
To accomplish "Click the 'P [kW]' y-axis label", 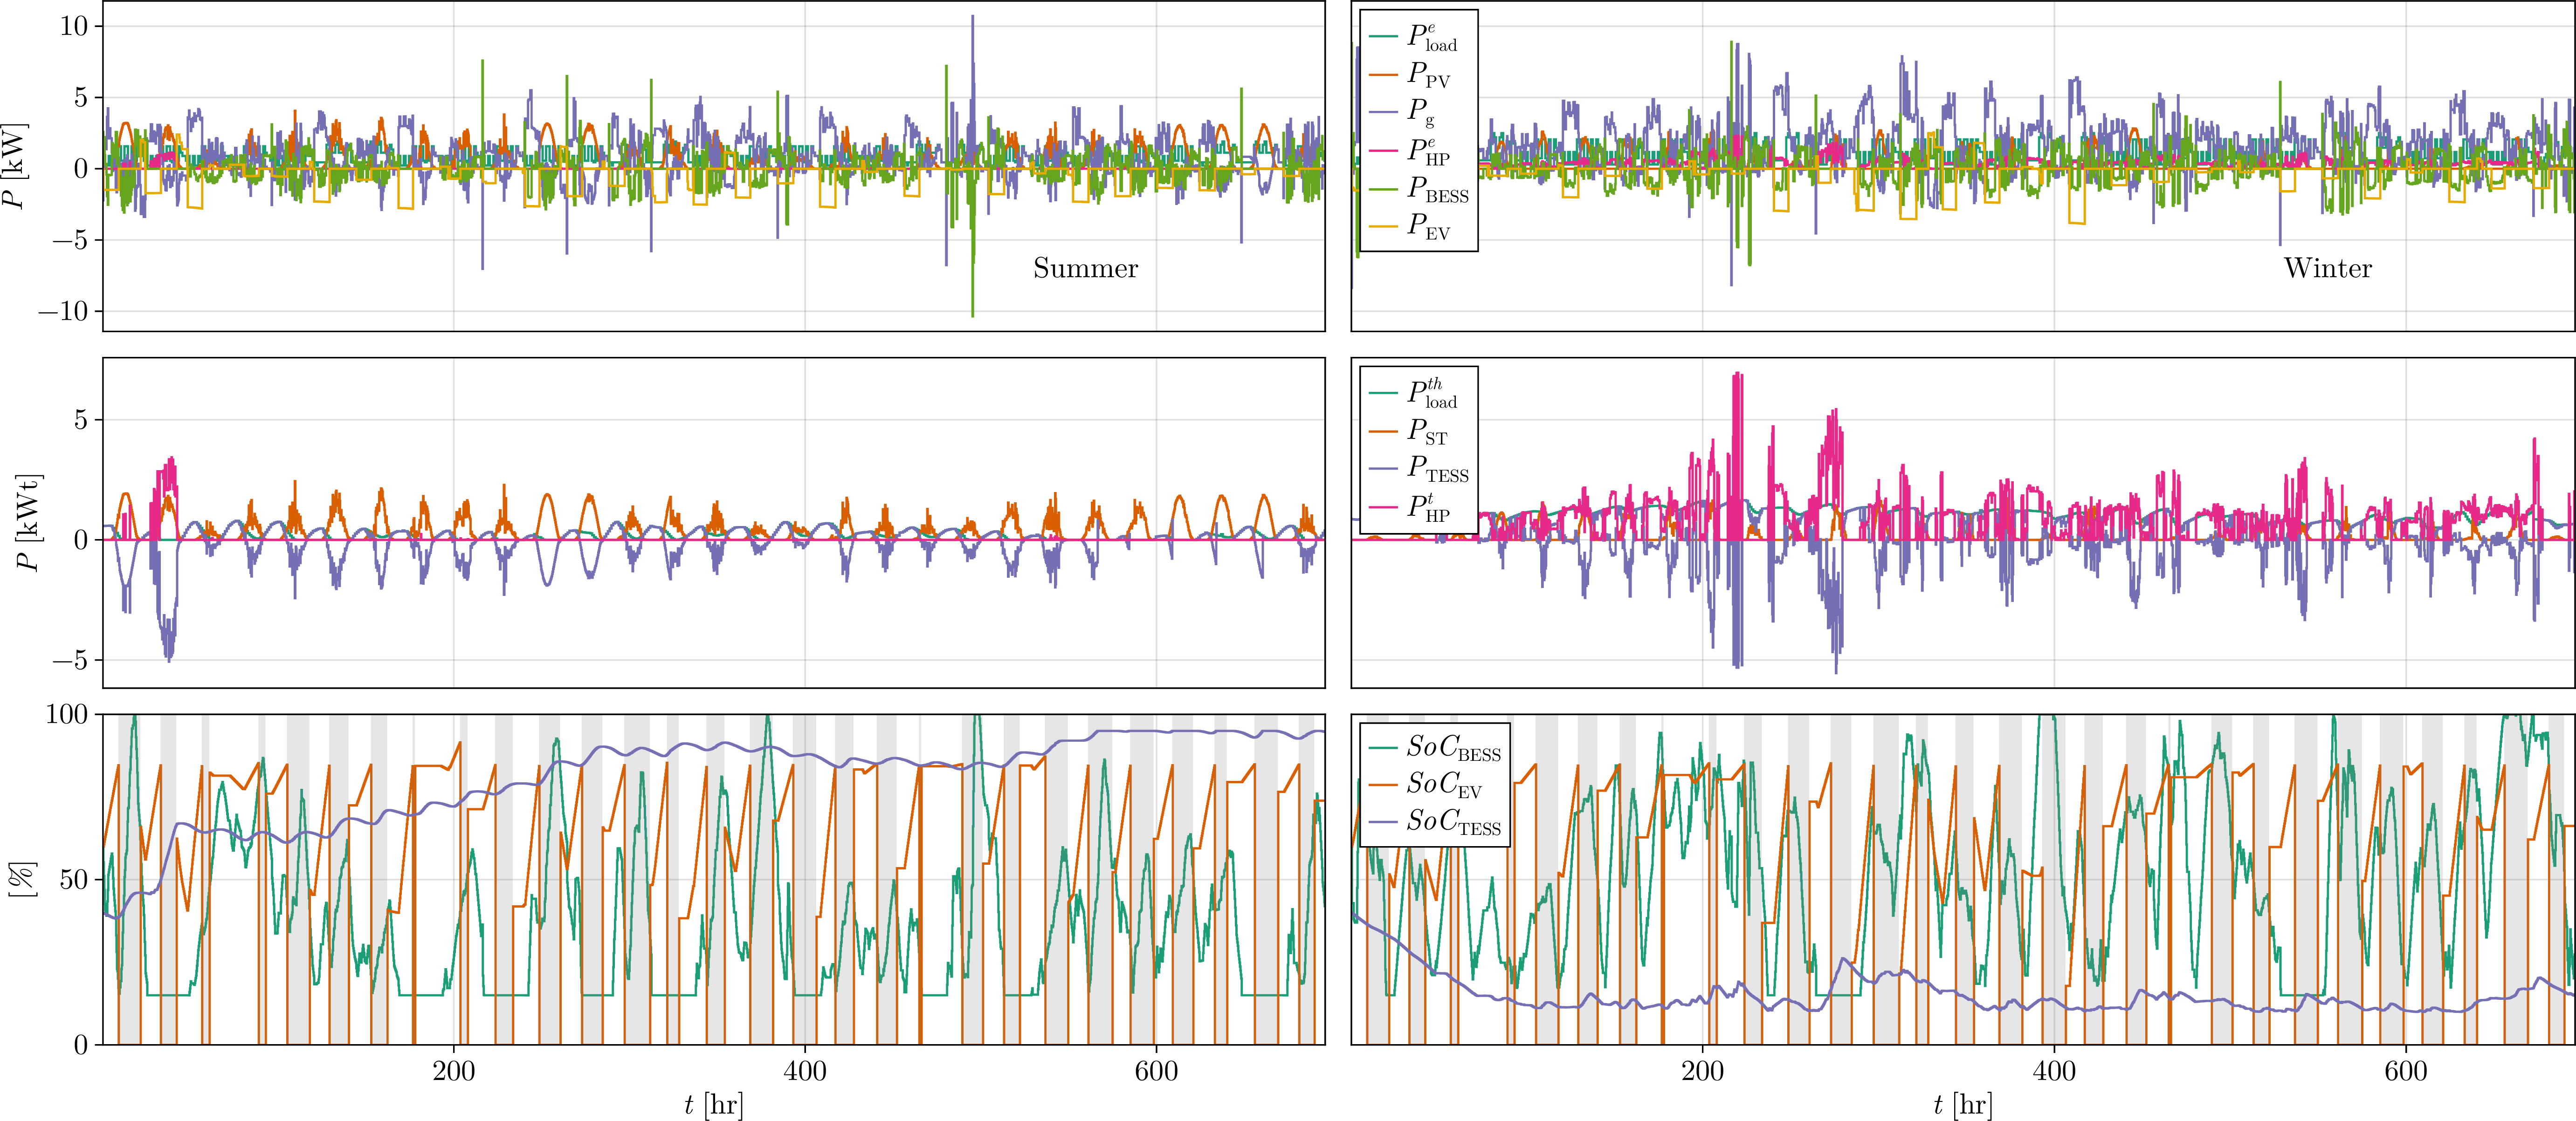I will click(x=15, y=166).
